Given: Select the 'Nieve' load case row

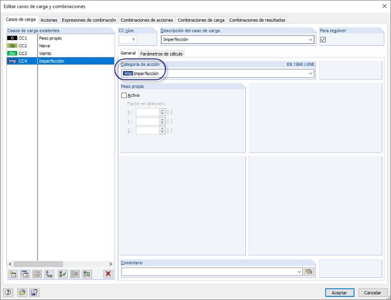Looking at the screenshot, I should (x=60, y=46).
